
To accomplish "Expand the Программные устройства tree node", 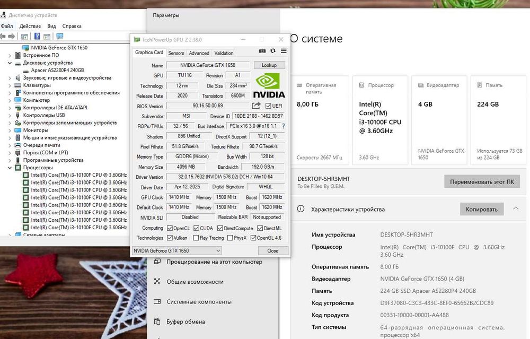I will (10, 160).
